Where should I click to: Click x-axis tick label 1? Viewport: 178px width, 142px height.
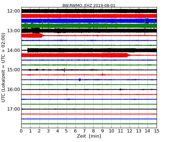[30, 131]
